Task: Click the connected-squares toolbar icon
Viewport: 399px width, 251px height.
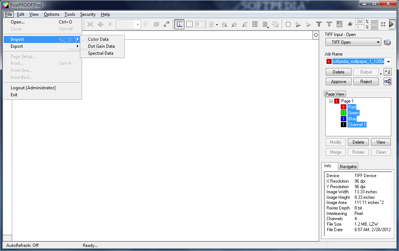Action: [166, 24]
